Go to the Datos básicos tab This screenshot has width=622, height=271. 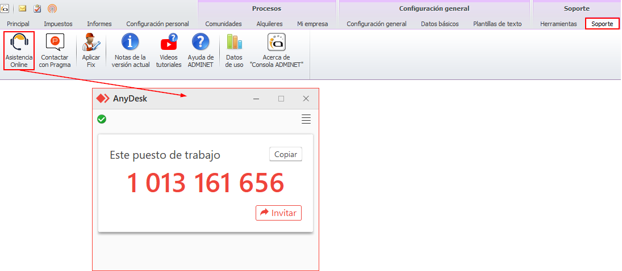tap(440, 24)
